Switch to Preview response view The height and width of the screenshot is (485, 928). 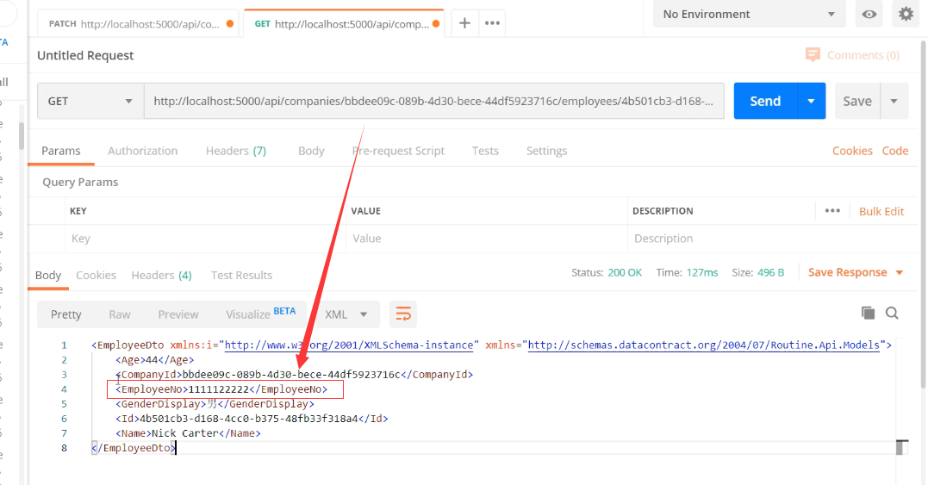[x=178, y=314]
